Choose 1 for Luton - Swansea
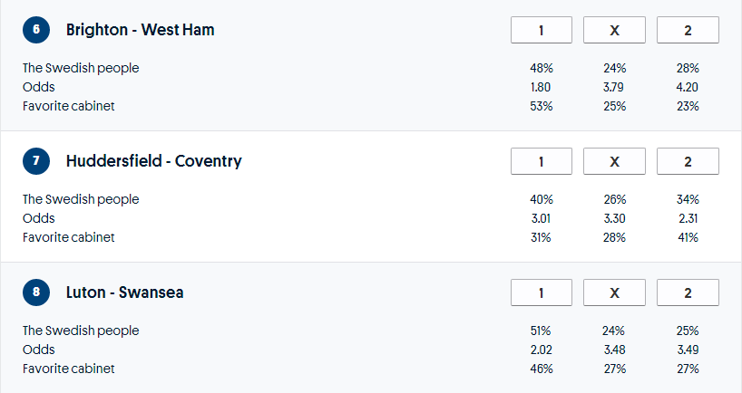Image resolution: width=742 pixels, height=393 pixels. [x=542, y=293]
